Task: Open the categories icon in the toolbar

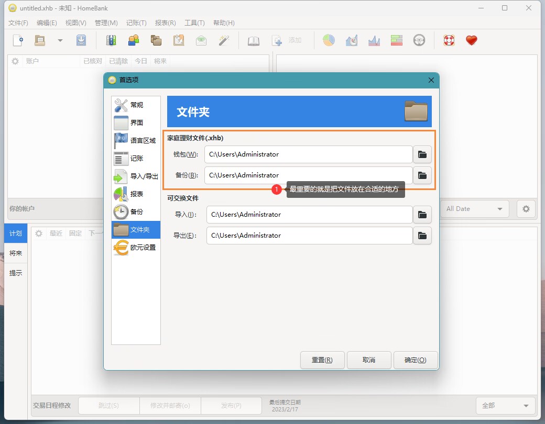Action: (x=156, y=40)
